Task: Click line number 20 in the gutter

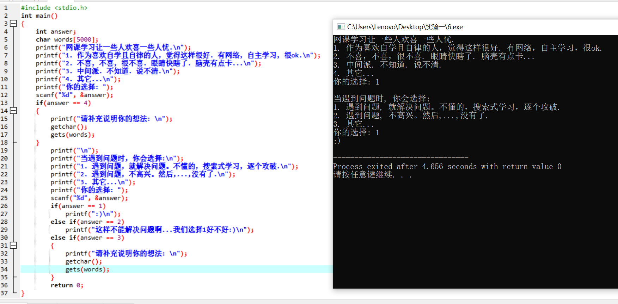Action: point(4,158)
